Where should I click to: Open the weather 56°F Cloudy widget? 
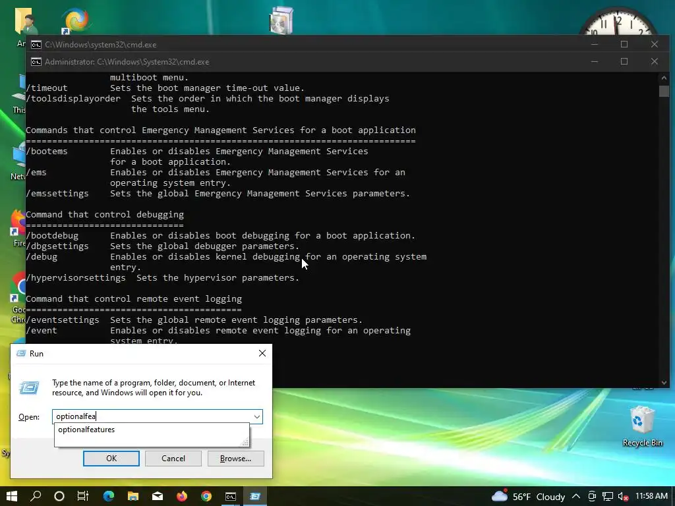click(528, 497)
